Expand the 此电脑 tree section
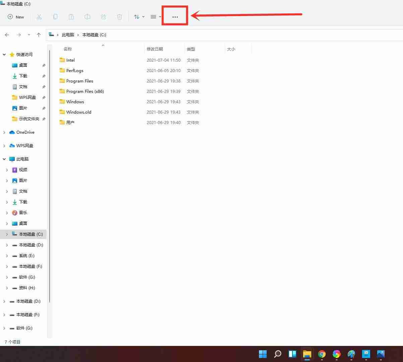Viewport: 403px width, 362px height. (4, 159)
